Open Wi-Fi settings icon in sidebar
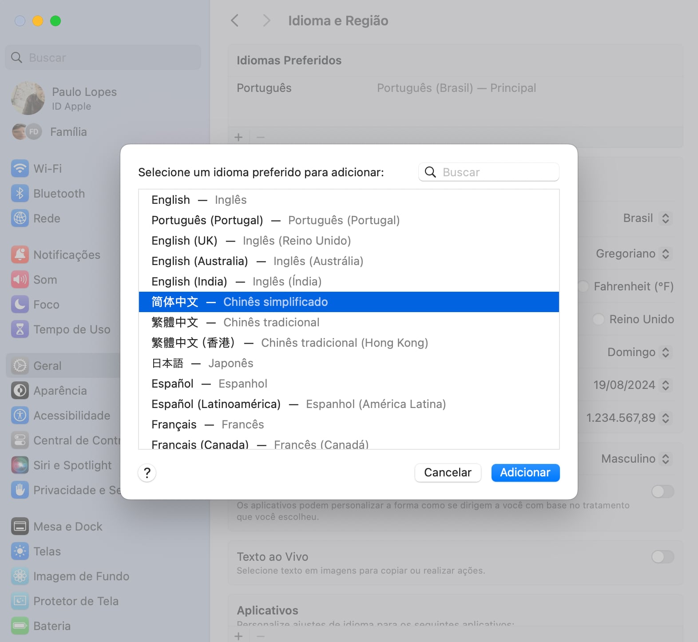The image size is (698, 642). pos(20,169)
